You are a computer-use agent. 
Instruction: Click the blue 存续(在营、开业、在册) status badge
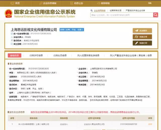(x=72, y=30)
